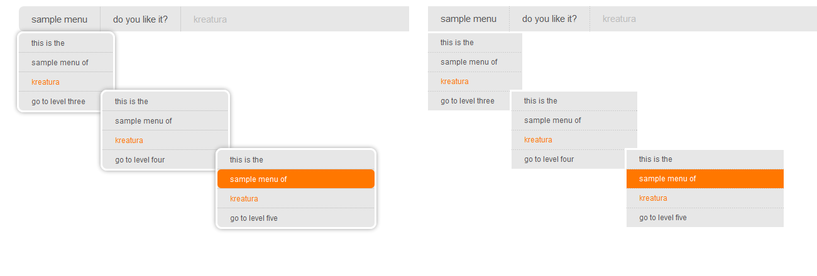Open "sample menu" in the square-cornered menu bar
The width and height of the screenshot is (817, 276).
pos(468,19)
